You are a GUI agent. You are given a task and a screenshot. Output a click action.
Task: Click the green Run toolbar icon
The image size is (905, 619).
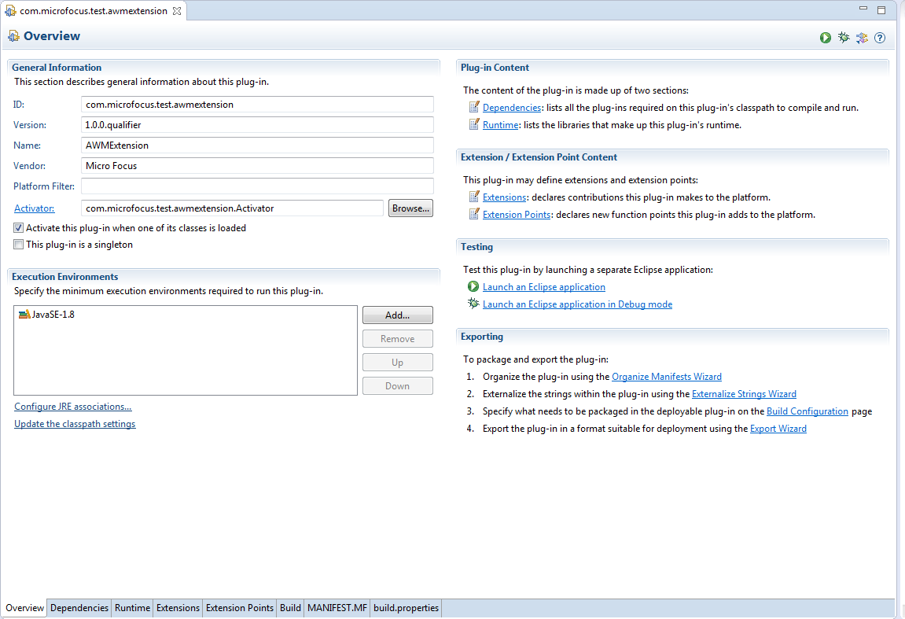825,37
